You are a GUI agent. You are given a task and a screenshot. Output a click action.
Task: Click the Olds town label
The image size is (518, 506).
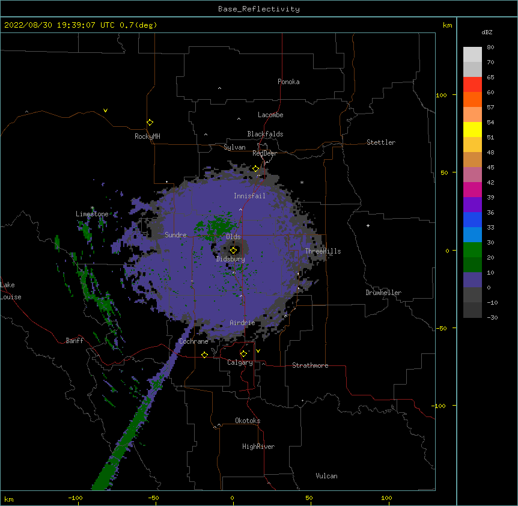[x=233, y=237]
